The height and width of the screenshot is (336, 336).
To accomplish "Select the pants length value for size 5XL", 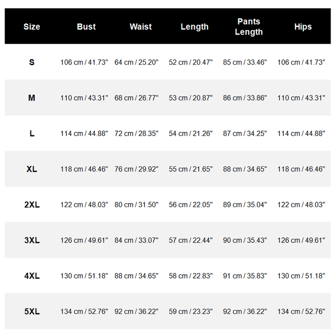I will (x=245, y=312).
